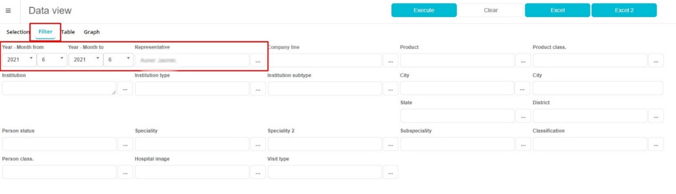Expand the Year to dropdown
Screen dimensions: 676x194
point(86,60)
